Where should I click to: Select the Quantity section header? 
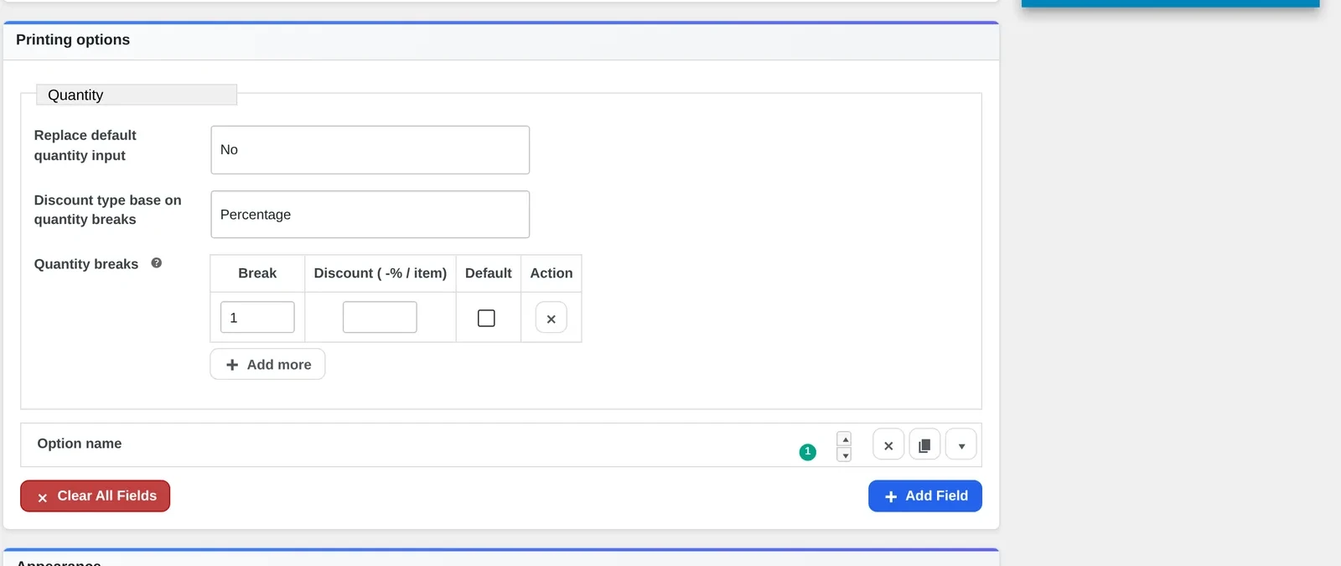click(137, 95)
